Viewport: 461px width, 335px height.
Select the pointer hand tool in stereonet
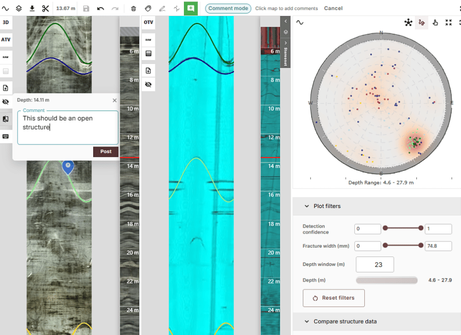435,22
